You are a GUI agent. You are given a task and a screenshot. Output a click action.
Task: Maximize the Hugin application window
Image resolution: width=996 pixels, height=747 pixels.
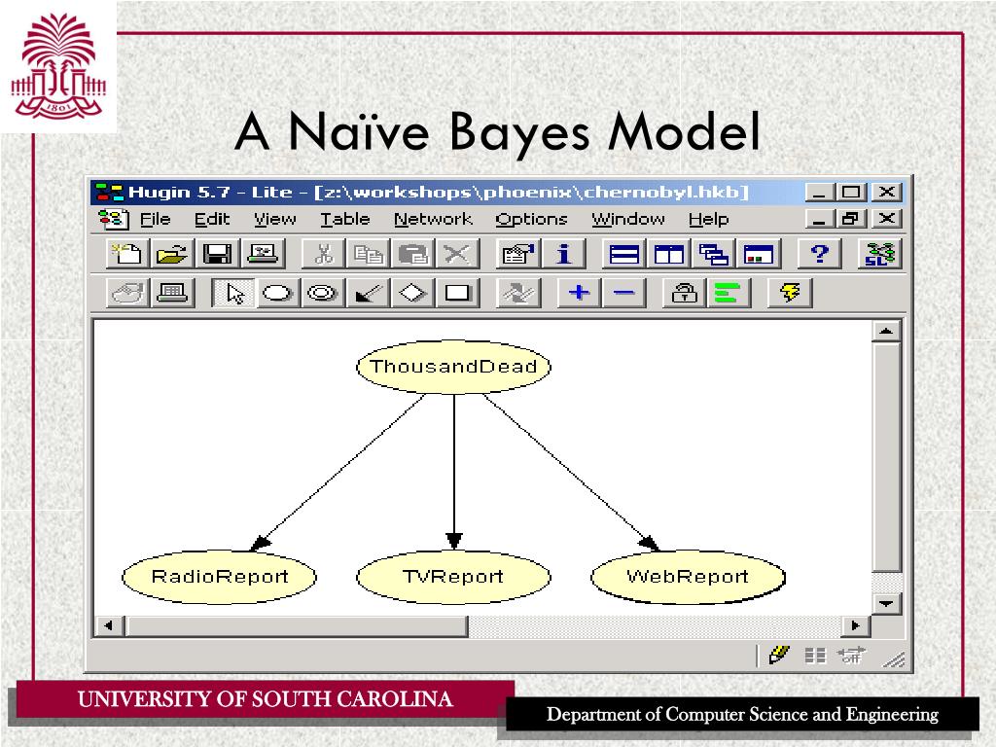pyautogui.click(x=851, y=192)
